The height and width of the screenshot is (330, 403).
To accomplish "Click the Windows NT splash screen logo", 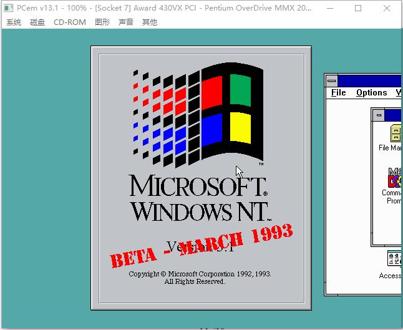I will (x=198, y=115).
